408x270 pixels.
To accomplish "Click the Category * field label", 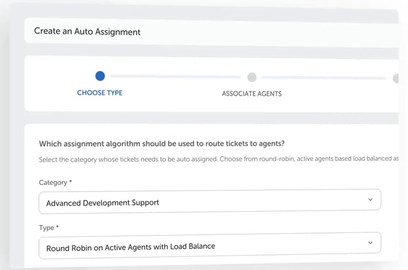I will pos(55,182).
